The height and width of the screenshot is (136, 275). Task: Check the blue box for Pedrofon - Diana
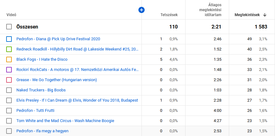tap(9, 39)
